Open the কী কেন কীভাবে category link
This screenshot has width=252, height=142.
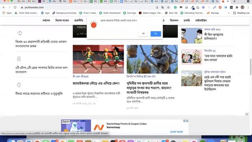[80, 77]
